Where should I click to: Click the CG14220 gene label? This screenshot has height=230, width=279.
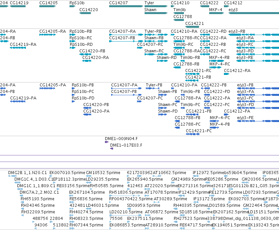pyautogui.click(x=89, y=10)
